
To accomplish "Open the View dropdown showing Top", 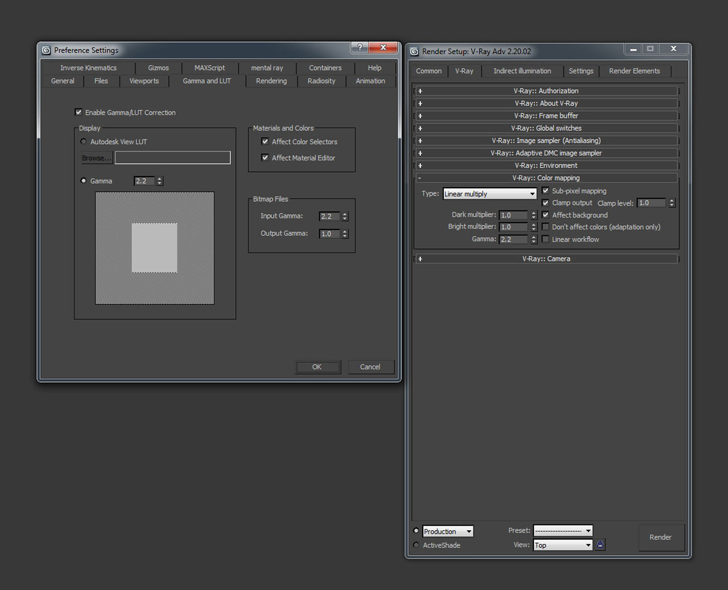I will coord(563,545).
